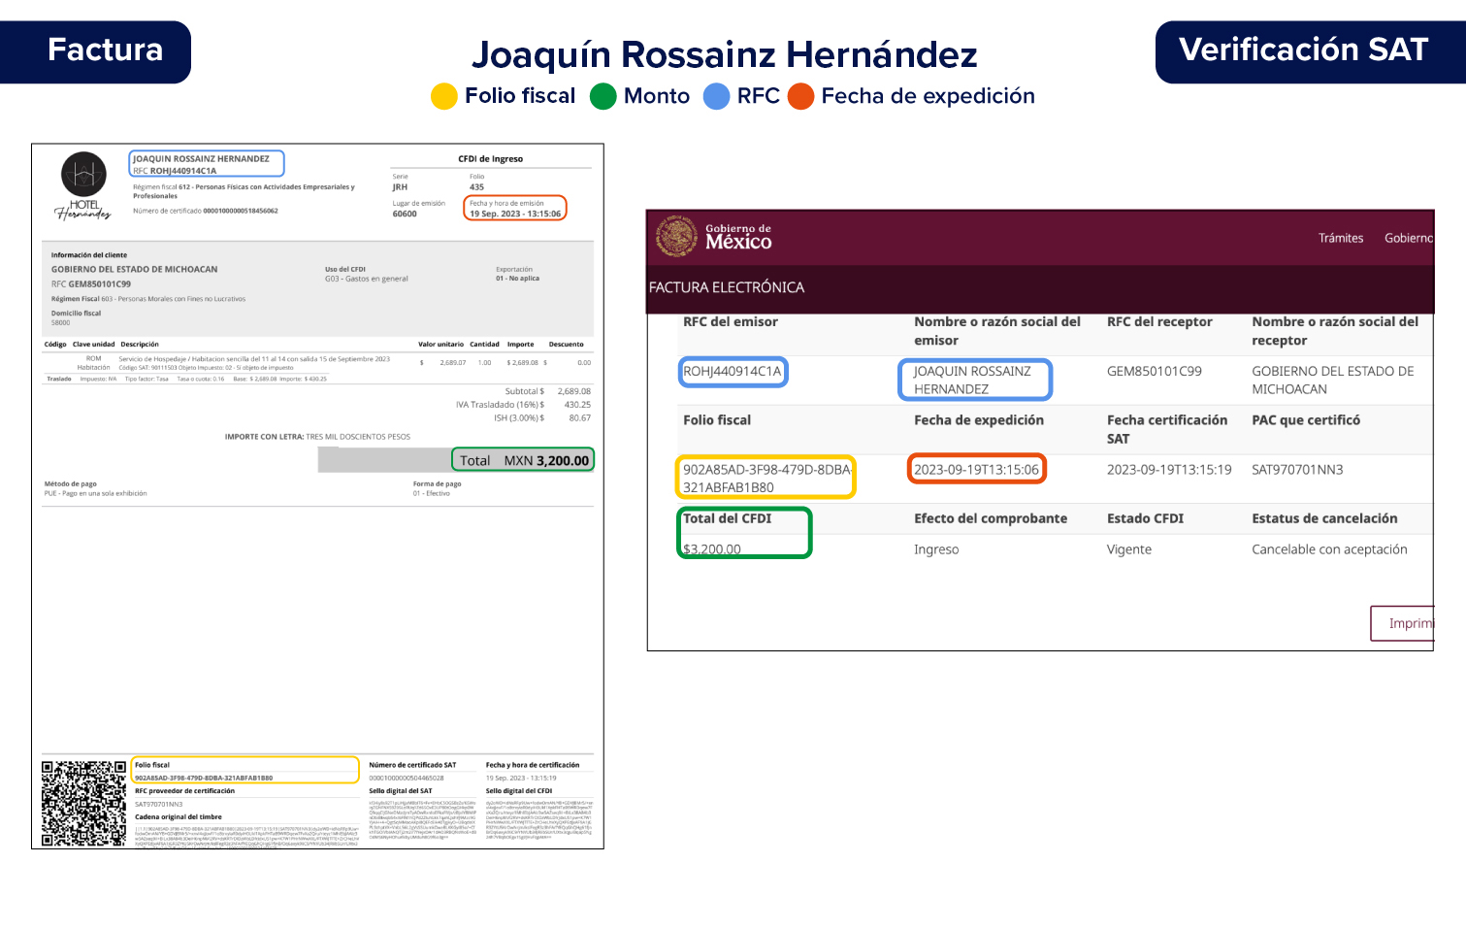The height and width of the screenshot is (929, 1466).
Task: Click the invoice Total MXN 3,200.00
Action: (524, 460)
